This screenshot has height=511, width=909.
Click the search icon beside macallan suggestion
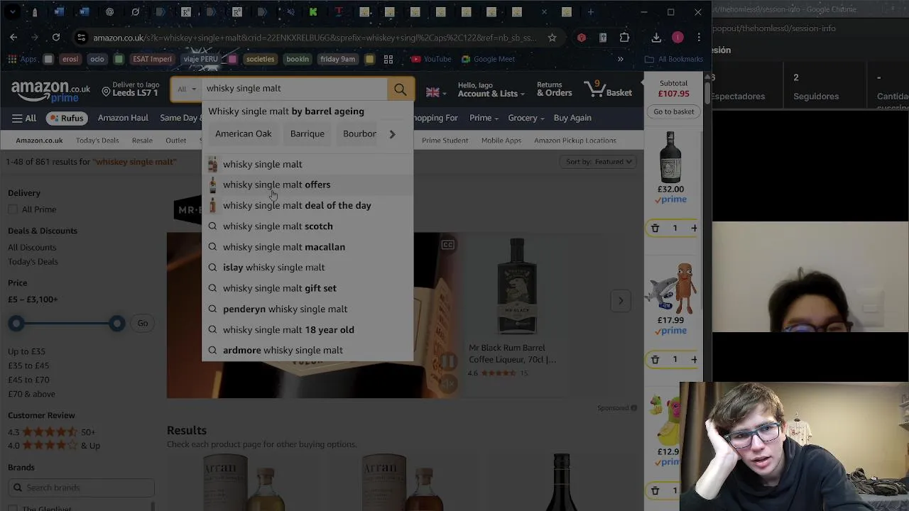pos(212,247)
